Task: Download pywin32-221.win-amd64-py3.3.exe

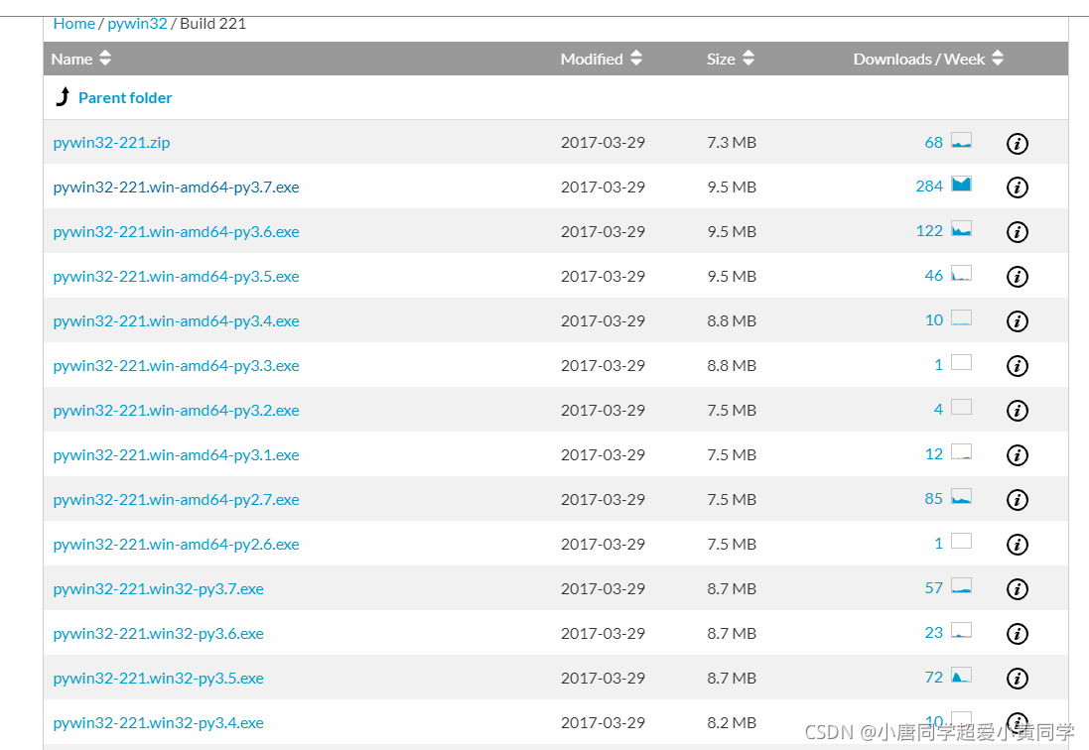Action: point(176,366)
